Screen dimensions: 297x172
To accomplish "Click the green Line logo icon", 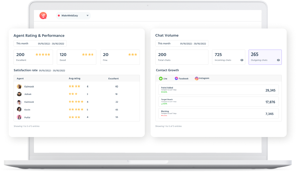I will pos(161,78).
